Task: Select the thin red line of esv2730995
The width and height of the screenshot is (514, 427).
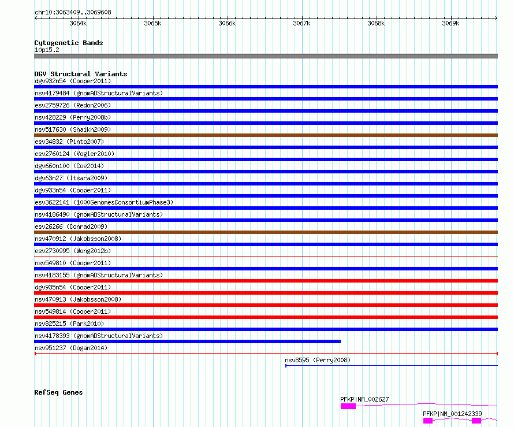Action: coord(266,256)
